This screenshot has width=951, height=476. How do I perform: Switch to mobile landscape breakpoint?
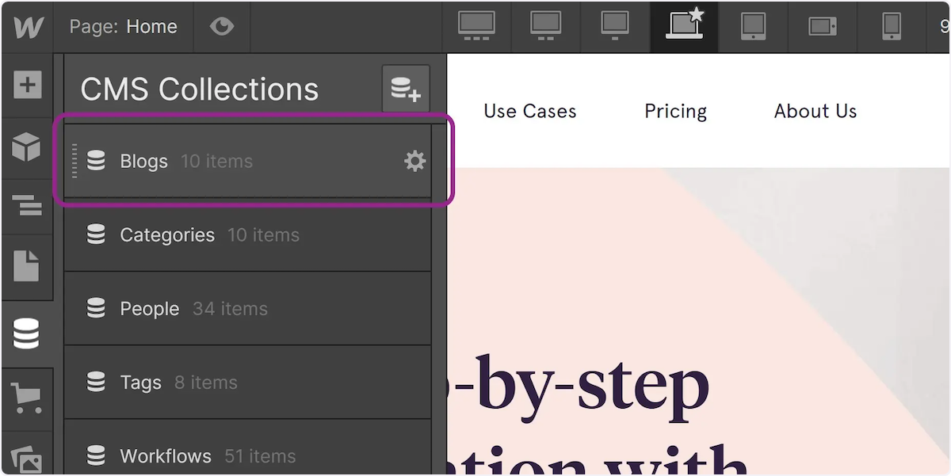point(823,26)
